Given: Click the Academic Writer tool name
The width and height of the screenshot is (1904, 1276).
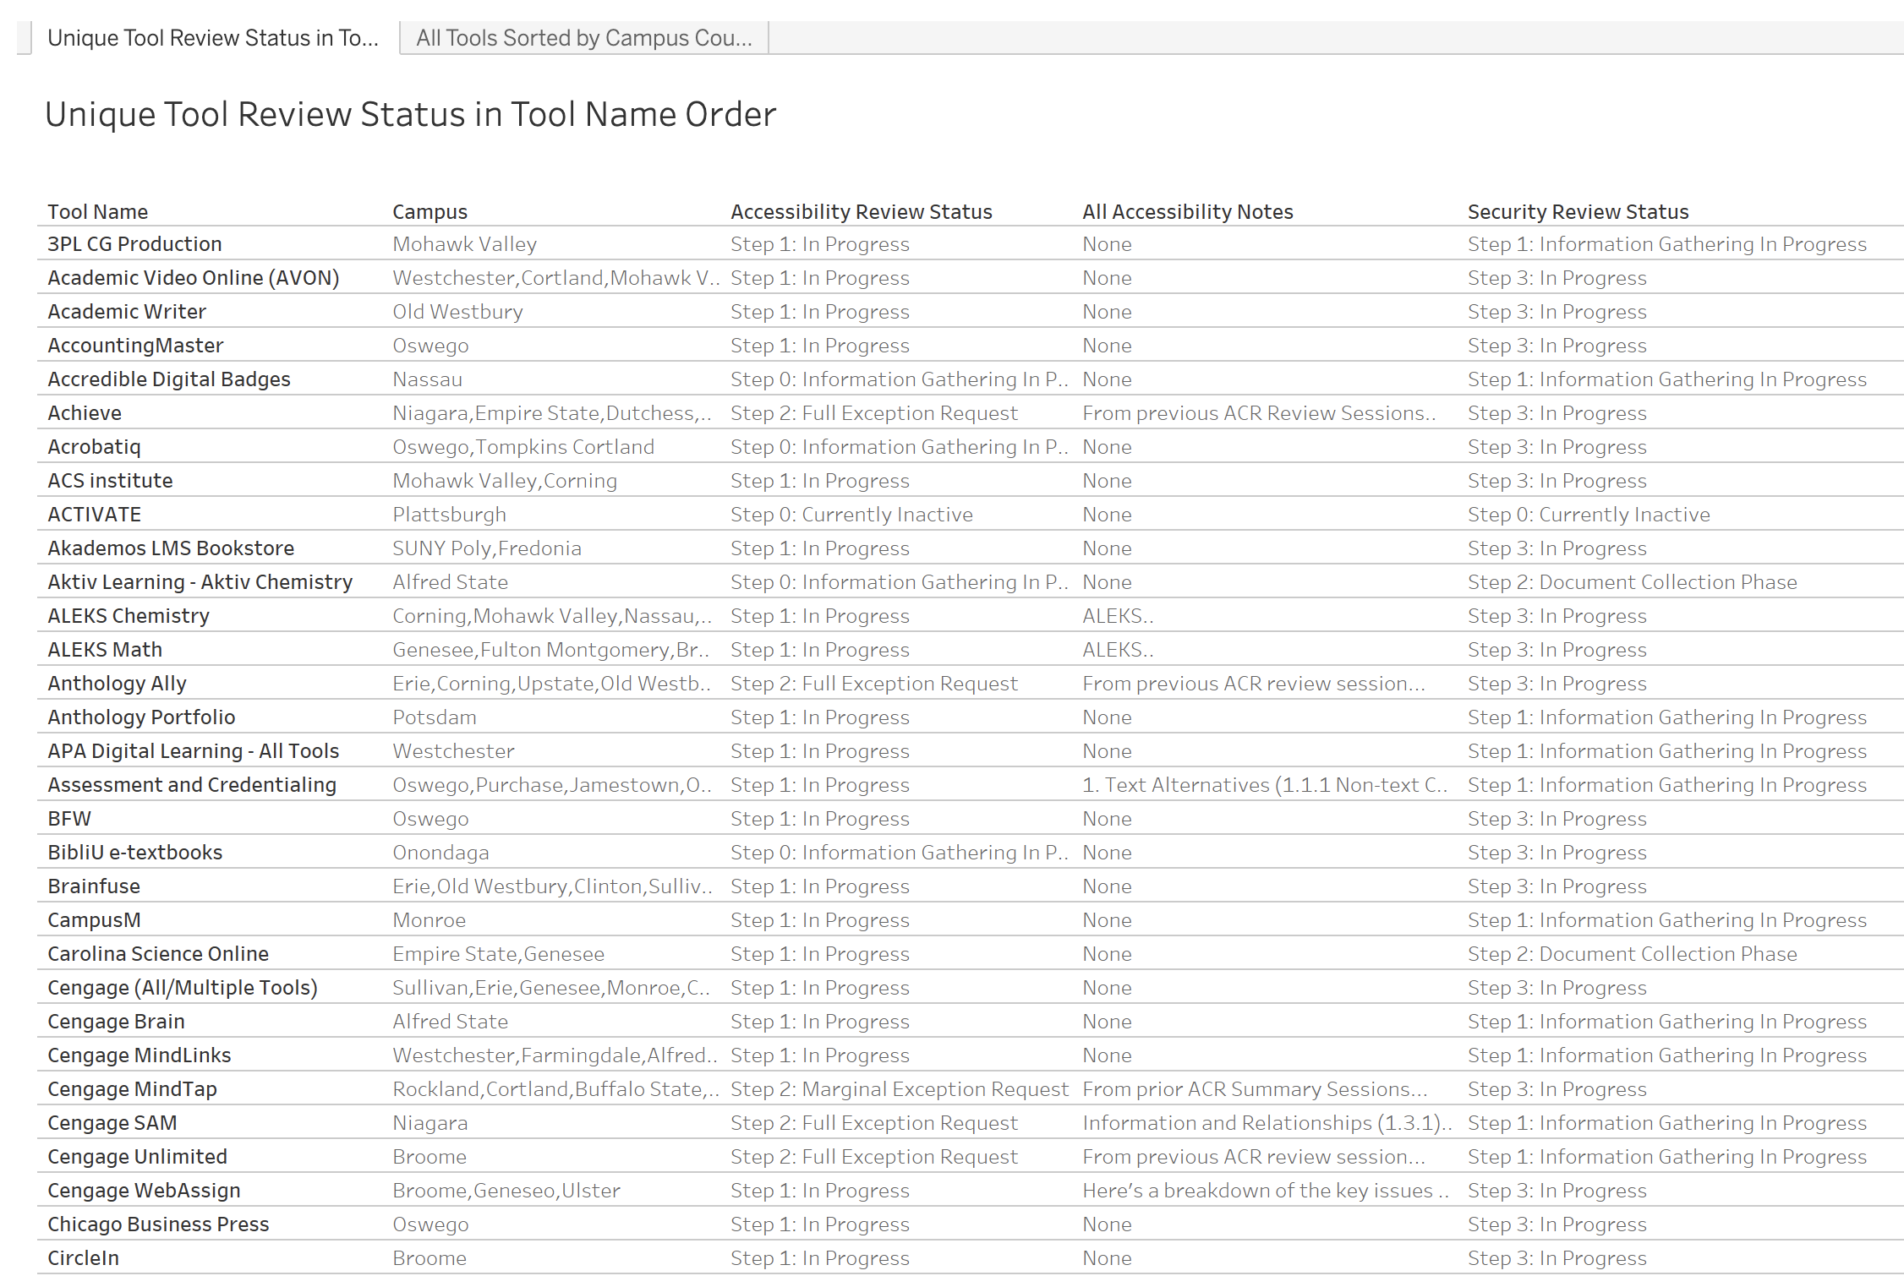Looking at the screenshot, I should [x=127, y=312].
